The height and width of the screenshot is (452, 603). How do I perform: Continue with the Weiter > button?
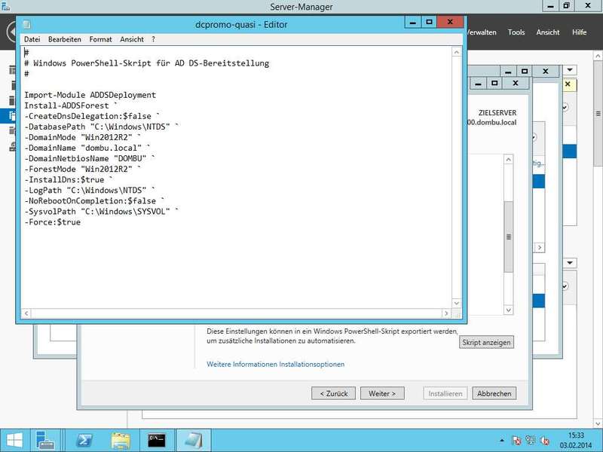pyautogui.click(x=382, y=393)
